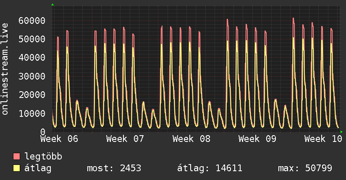Click the 40000 y-axis label
Viewport: 346px width, 180px height.
click(x=32, y=58)
